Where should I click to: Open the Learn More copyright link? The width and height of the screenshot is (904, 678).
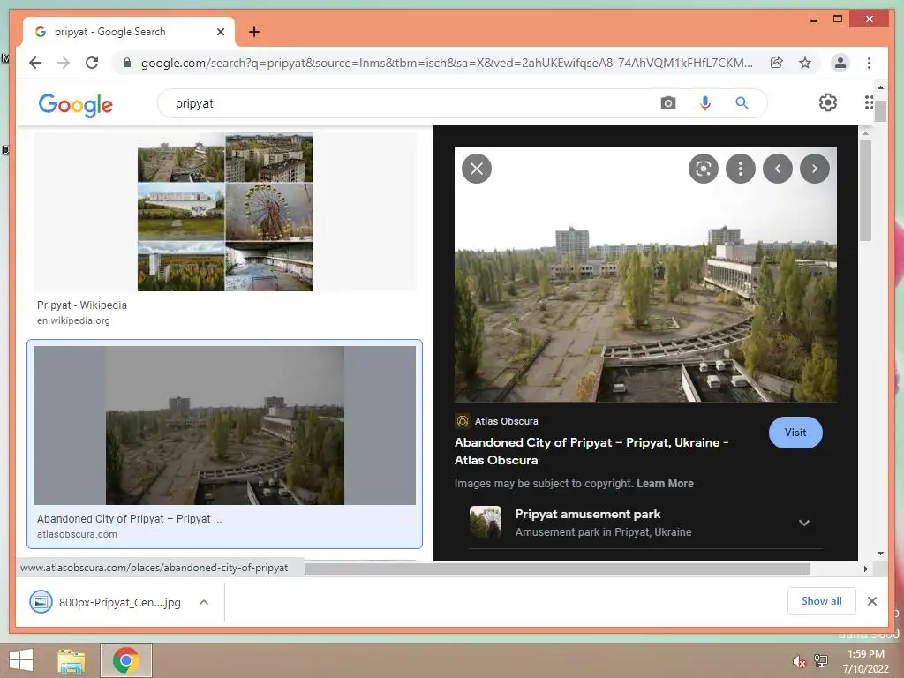click(665, 484)
